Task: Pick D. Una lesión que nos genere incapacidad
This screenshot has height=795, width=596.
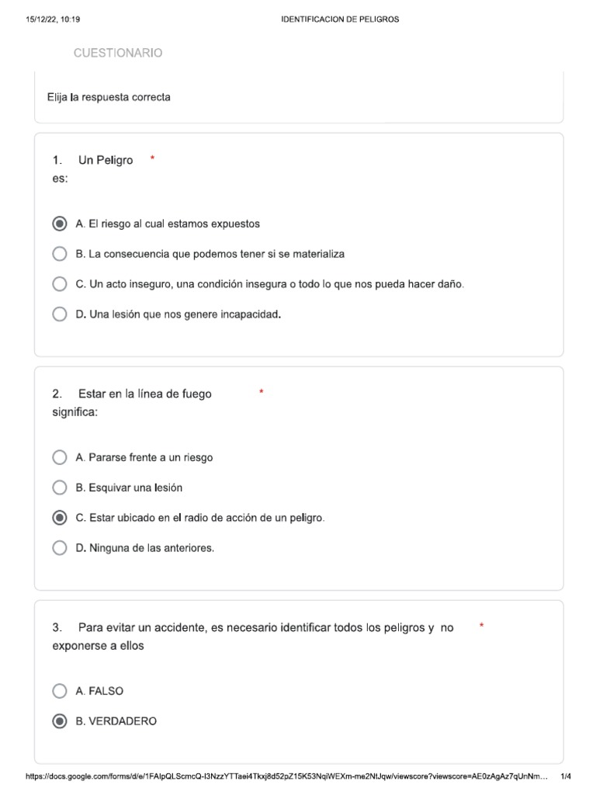Action: (60, 314)
